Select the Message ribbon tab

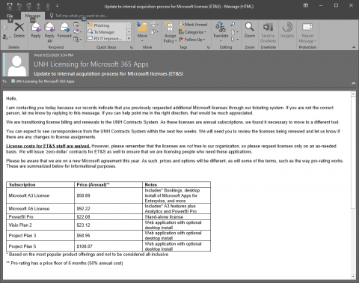pyautogui.click(x=33, y=16)
